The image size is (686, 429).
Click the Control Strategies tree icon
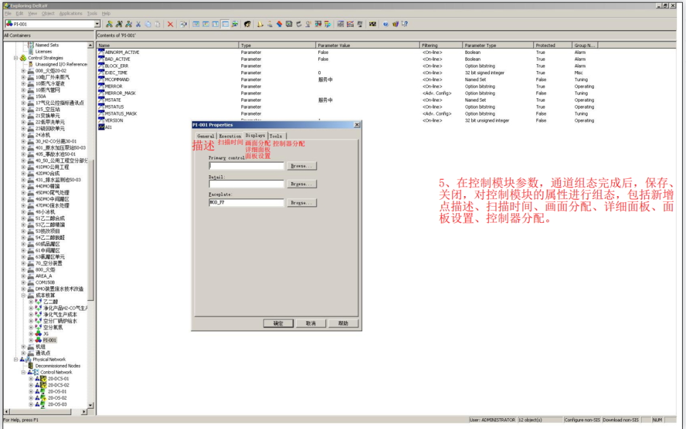23,58
